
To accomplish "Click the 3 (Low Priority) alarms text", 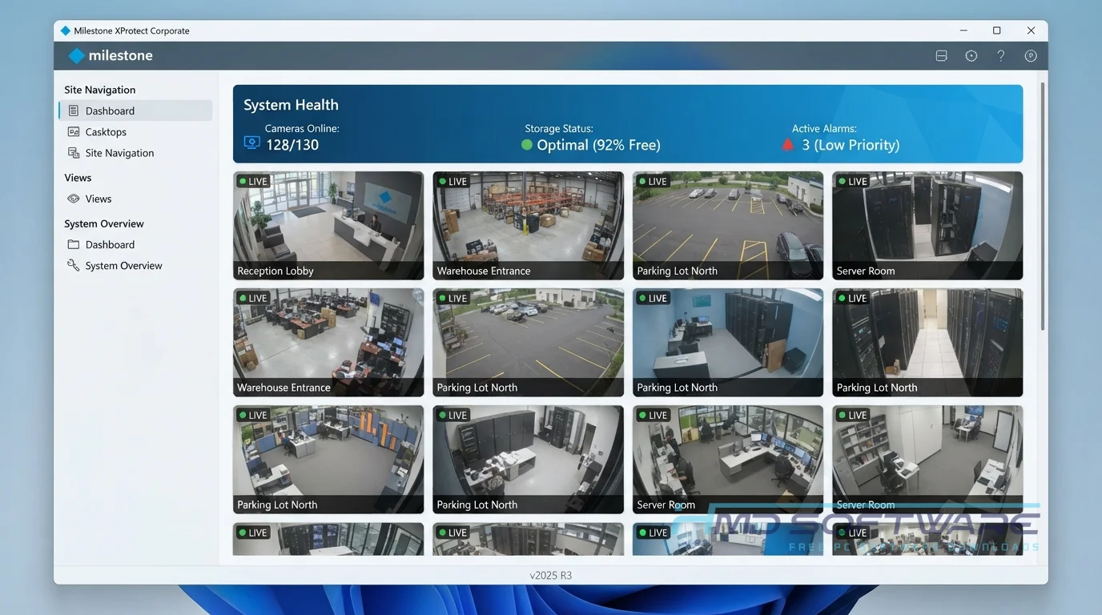I will (851, 145).
